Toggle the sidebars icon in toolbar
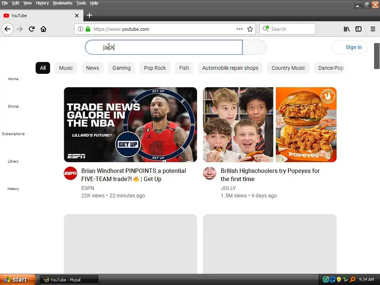This screenshot has width=380, height=285. (x=358, y=29)
